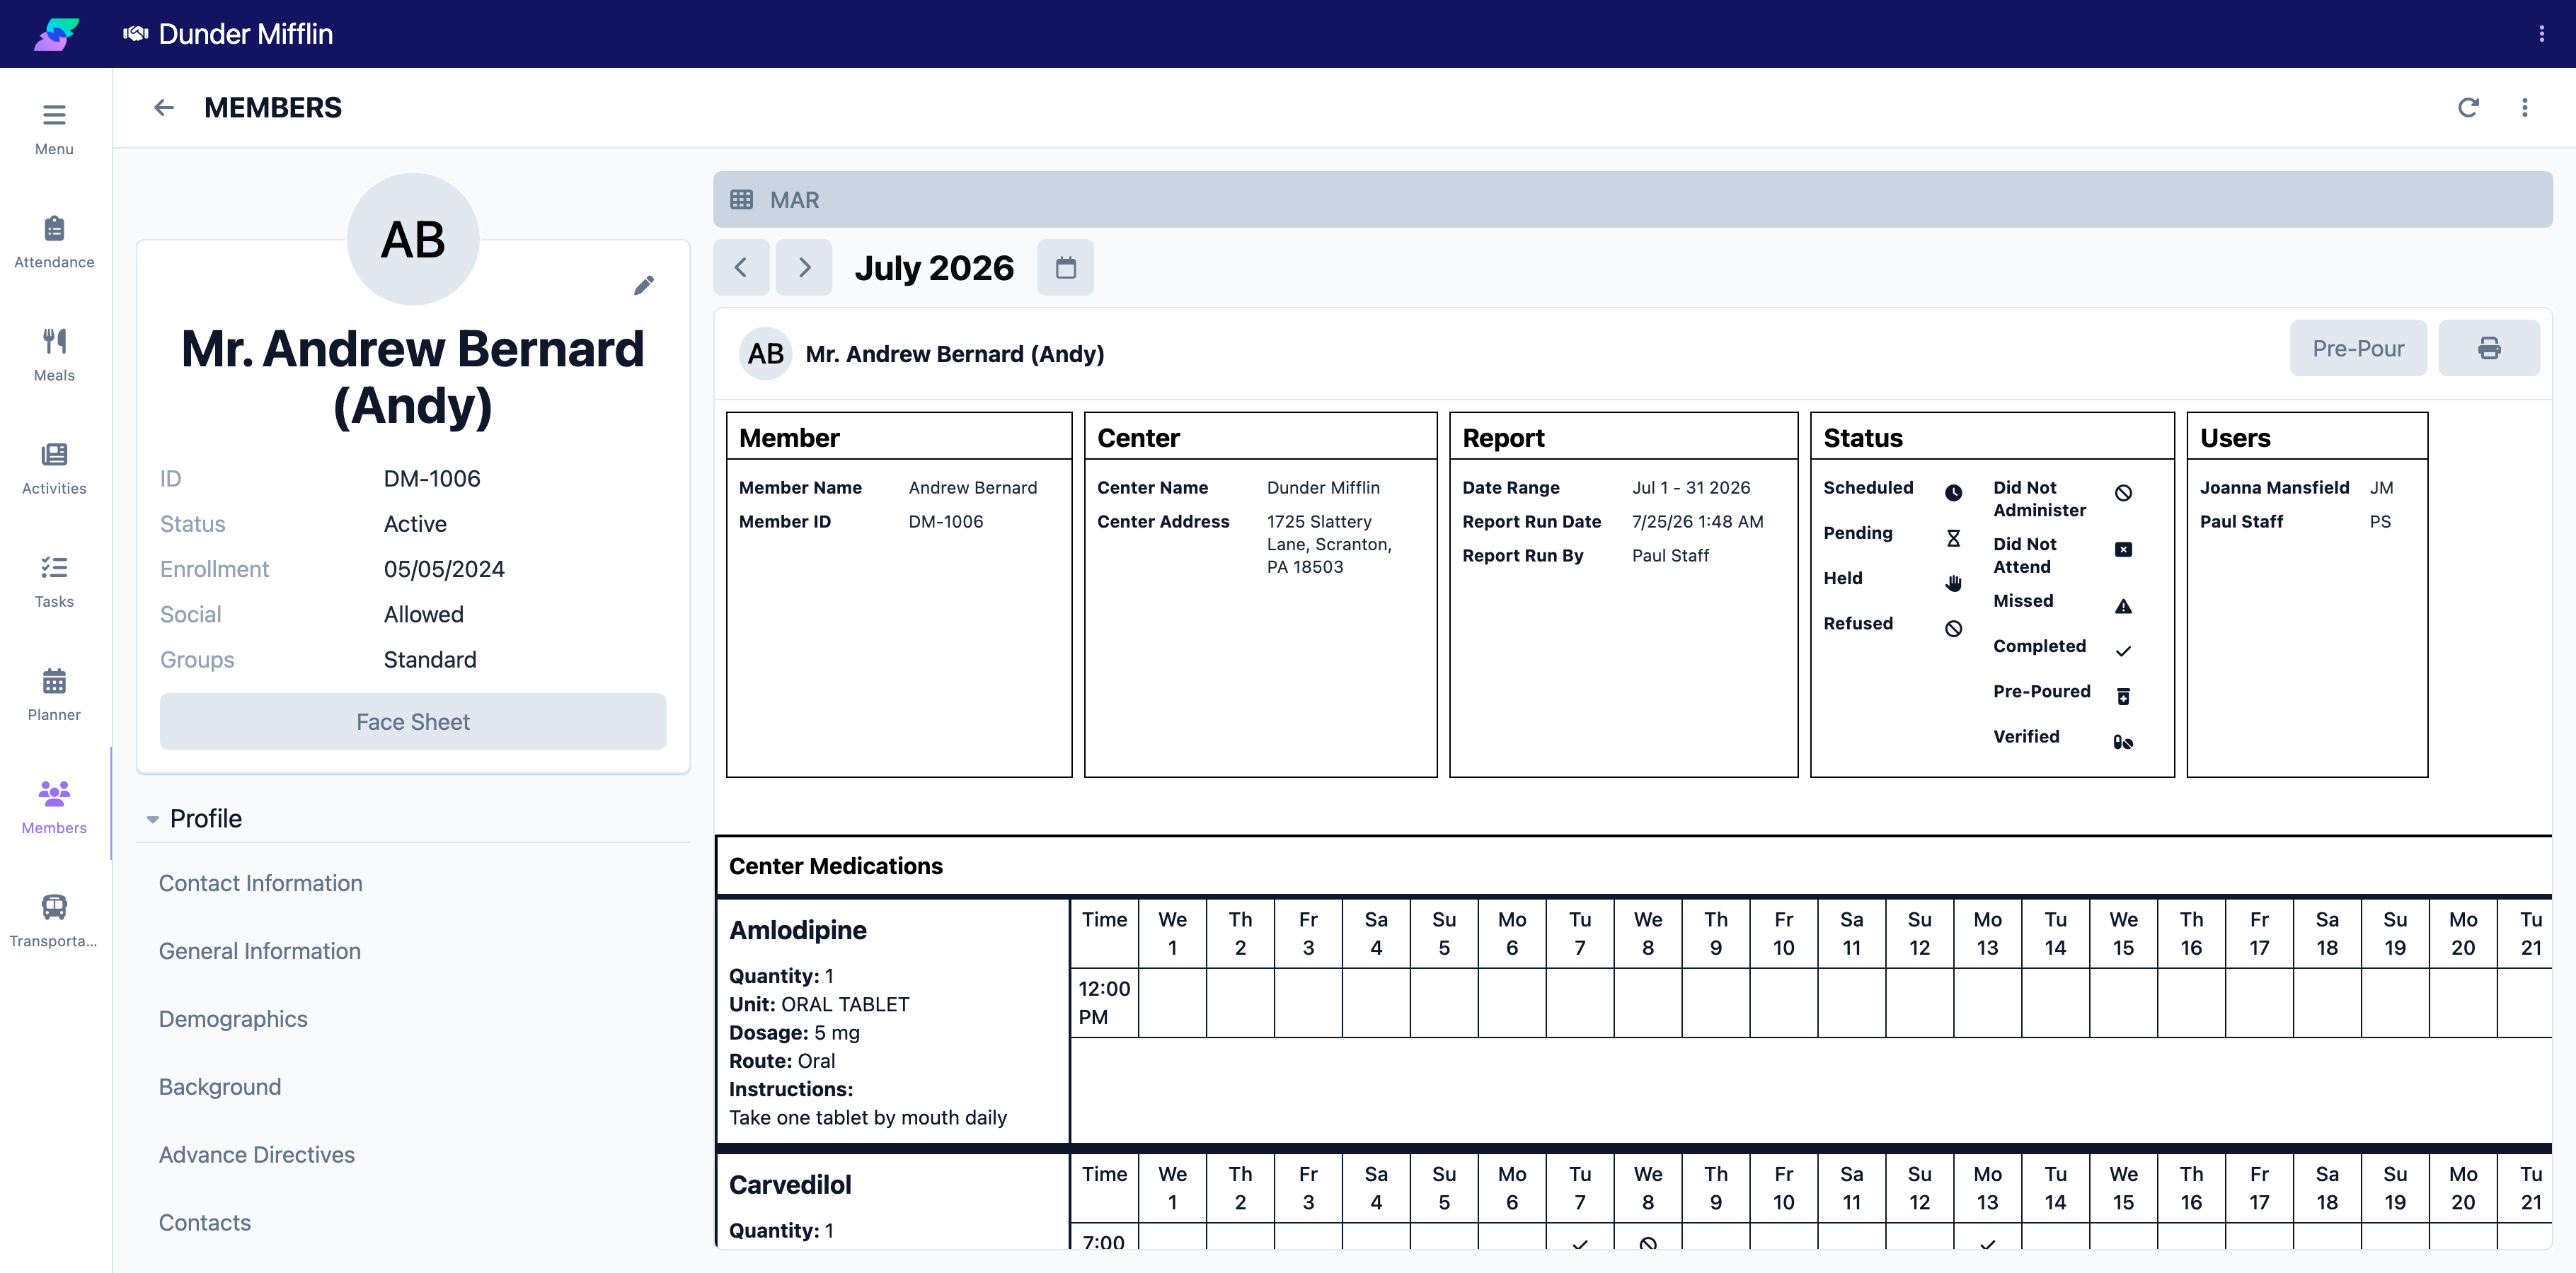The image size is (2576, 1273).
Task: Refresh the members page
Action: coord(2468,107)
